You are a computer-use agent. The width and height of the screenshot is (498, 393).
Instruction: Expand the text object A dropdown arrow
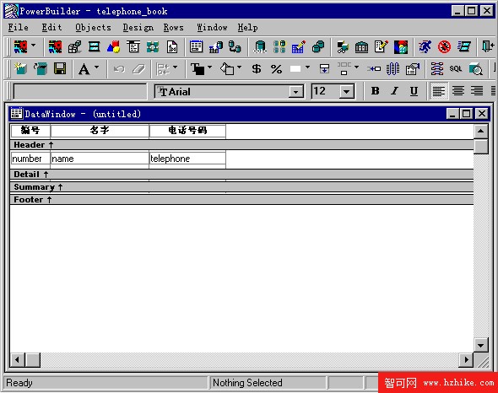96,67
